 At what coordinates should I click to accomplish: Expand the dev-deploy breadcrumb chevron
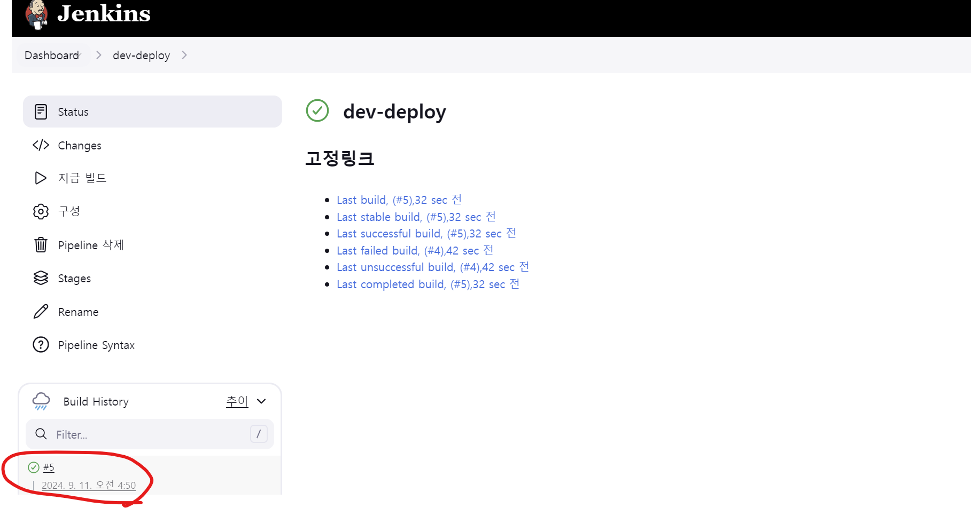pyautogui.click(x=184, y=55)
